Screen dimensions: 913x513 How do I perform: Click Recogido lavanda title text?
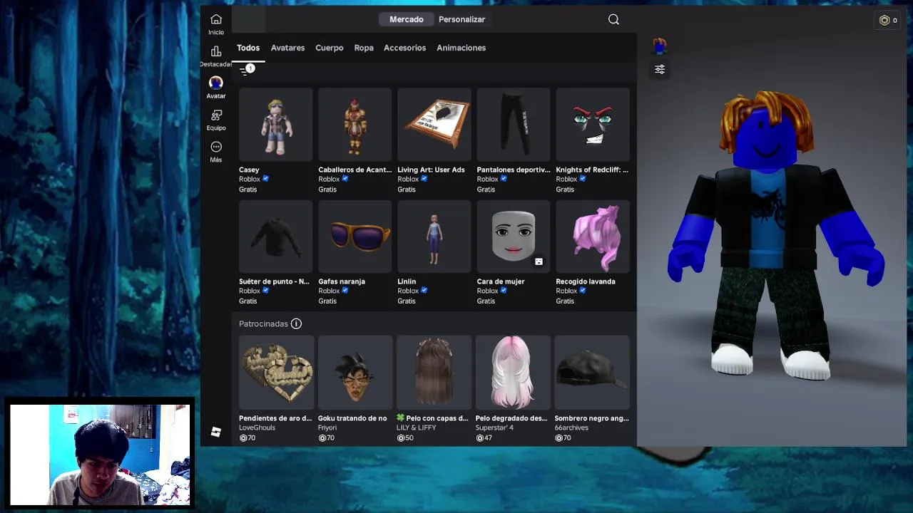coord(586,281)
